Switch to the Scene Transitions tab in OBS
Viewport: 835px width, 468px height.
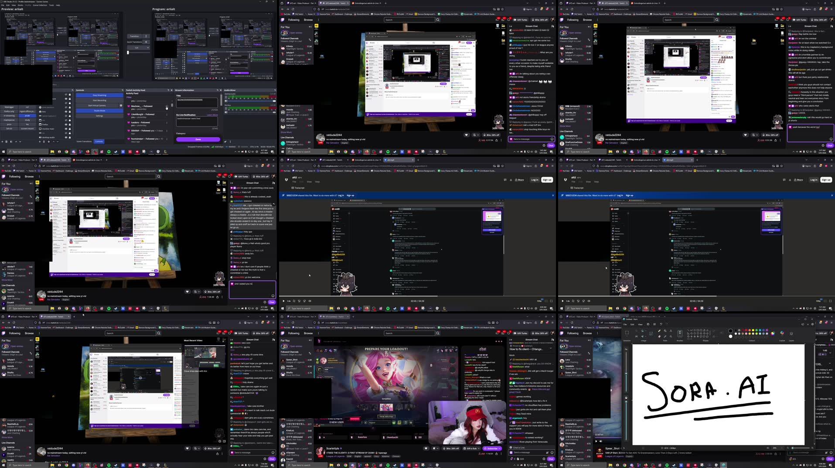[84, 141]
